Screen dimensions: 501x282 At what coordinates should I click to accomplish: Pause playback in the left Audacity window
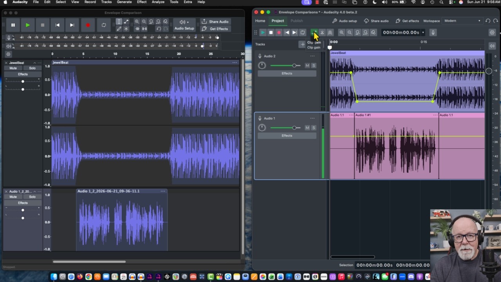(x=13, y=25)
